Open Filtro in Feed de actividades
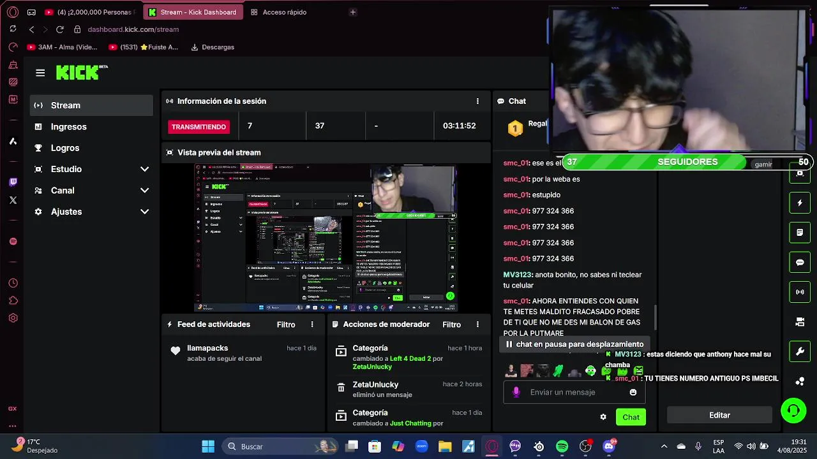 pos(286,324)
